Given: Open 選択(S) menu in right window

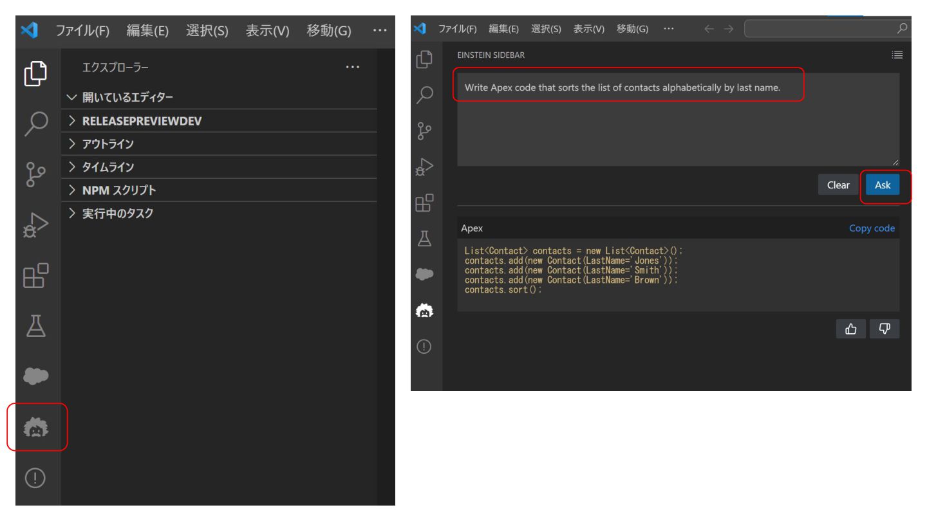Looking at the screenshot, I should point(547,29).
